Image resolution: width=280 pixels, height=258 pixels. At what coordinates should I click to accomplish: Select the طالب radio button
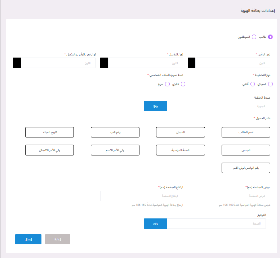pos(270,37)
